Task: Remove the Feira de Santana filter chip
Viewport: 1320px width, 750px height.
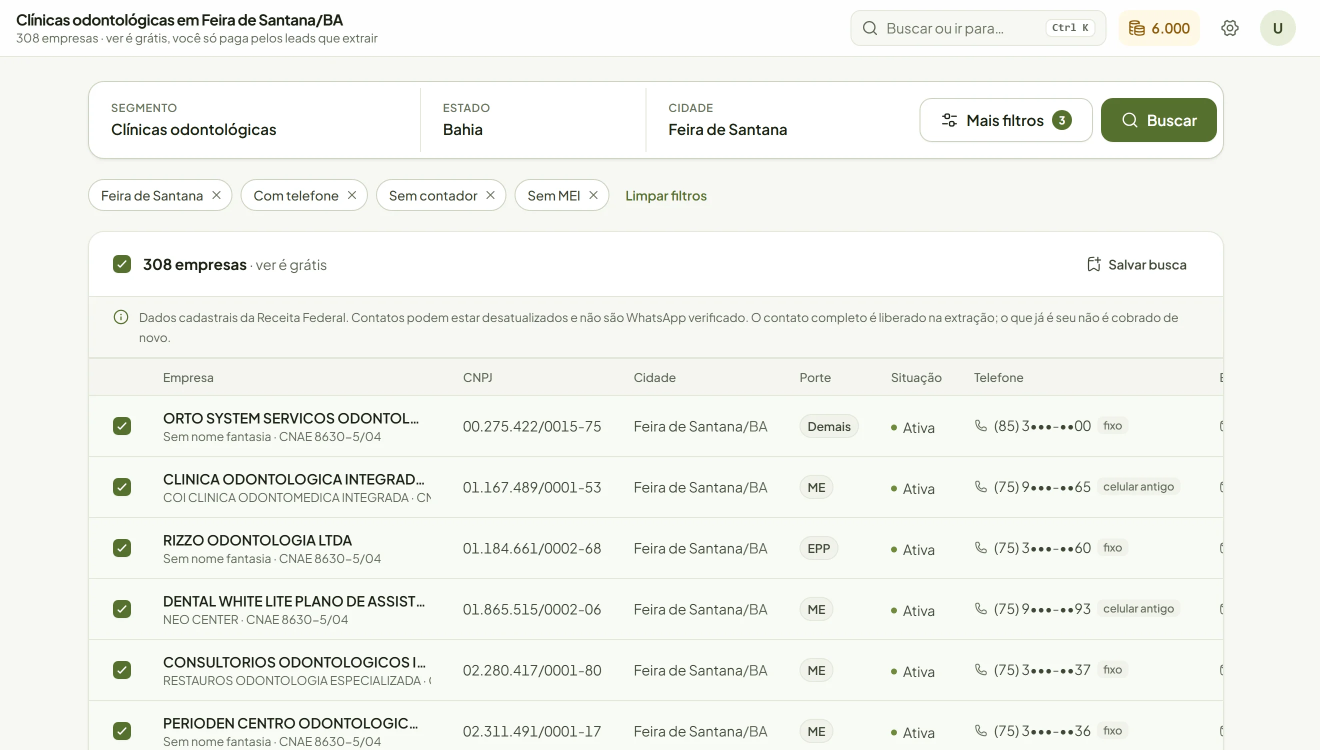Action: pos(216,195)
